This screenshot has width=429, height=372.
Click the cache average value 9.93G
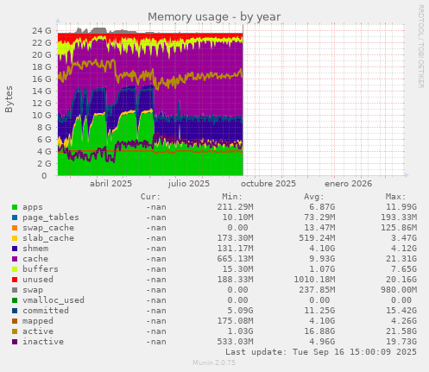click(x=322, y=259)
